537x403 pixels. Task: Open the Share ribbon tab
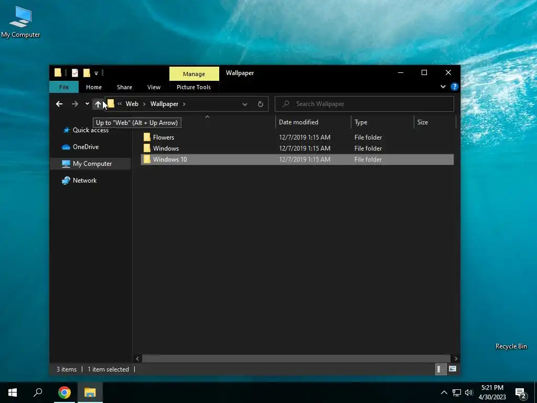124,87
